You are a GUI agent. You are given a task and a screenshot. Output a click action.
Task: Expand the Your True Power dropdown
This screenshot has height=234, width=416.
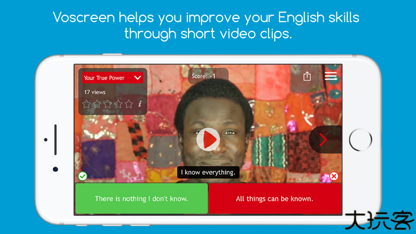click(113, 78)
